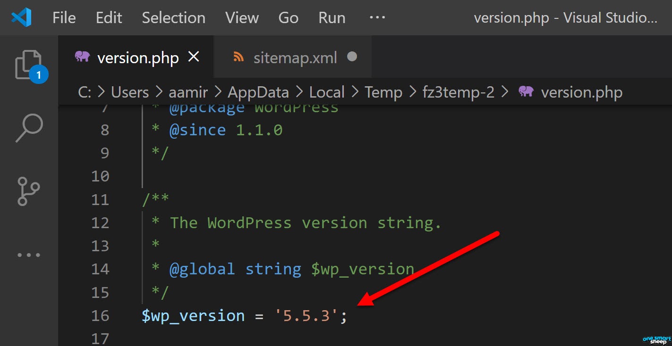Click the '5.5.3' version string
The width and height of the screenshot is (672, 346).
pyautogui.click(x=306, y=315)
